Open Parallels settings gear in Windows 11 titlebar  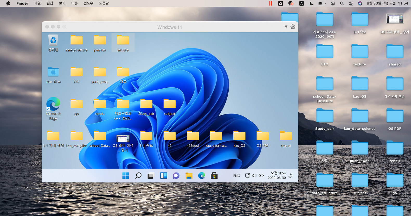click(x=293, y=27)
